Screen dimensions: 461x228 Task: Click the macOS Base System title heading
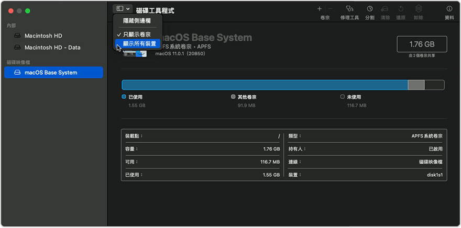pyautogui.click(x=206, y=38)
